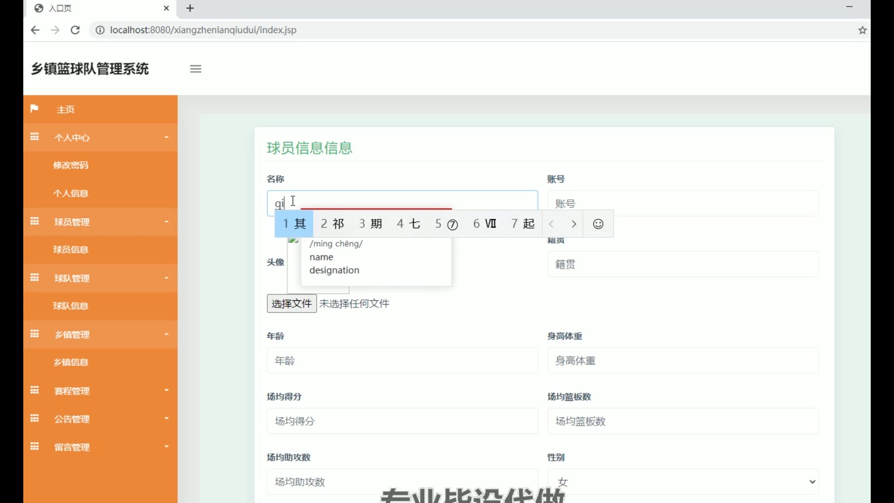Go to next IME candidate page
Screen dimensions: 894x503
(x=574, y=224)
